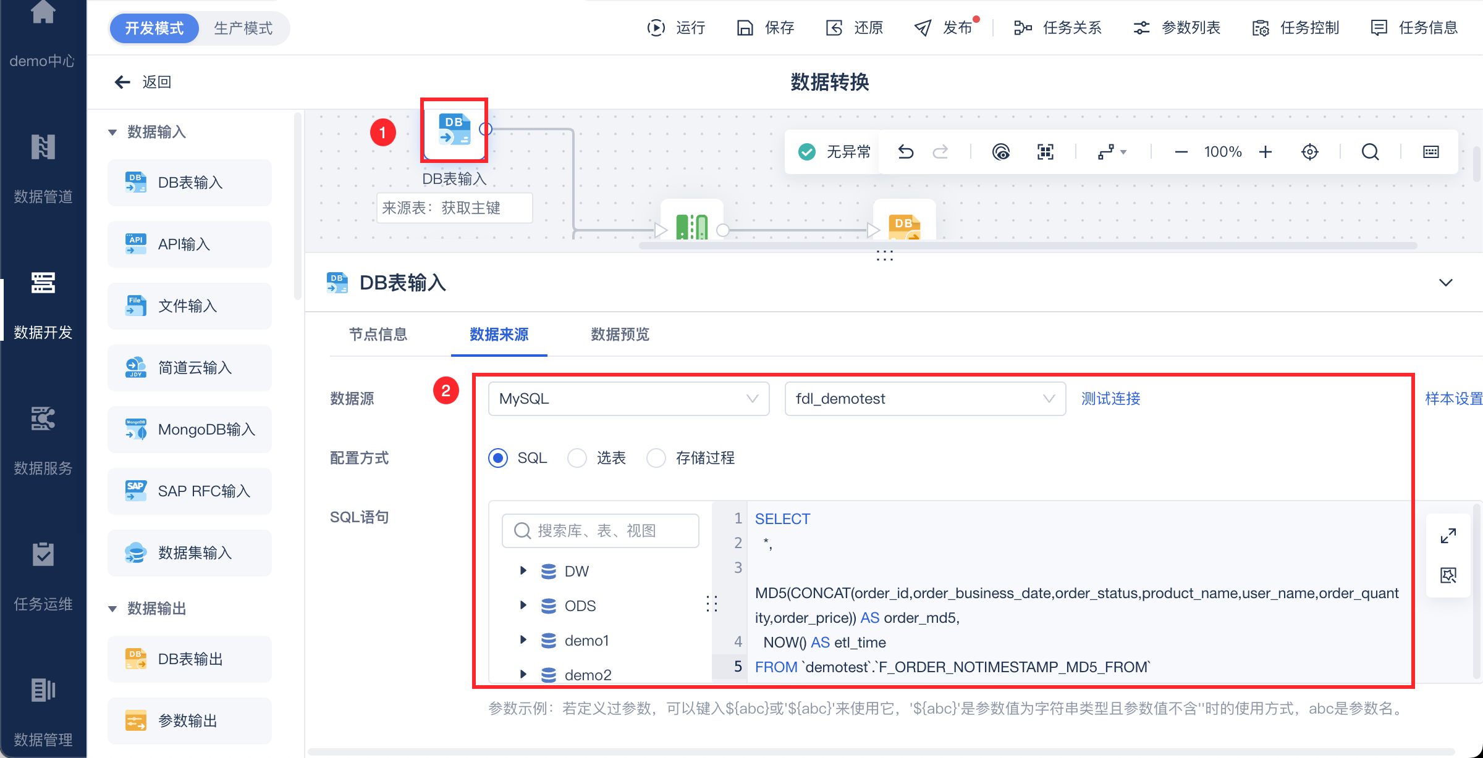1483x758 pixels.
Task: Click the locate/center canvas target icon
Action: [1309, 152]
